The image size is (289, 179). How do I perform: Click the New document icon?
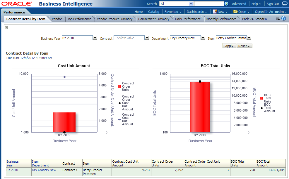pos(215,12)
